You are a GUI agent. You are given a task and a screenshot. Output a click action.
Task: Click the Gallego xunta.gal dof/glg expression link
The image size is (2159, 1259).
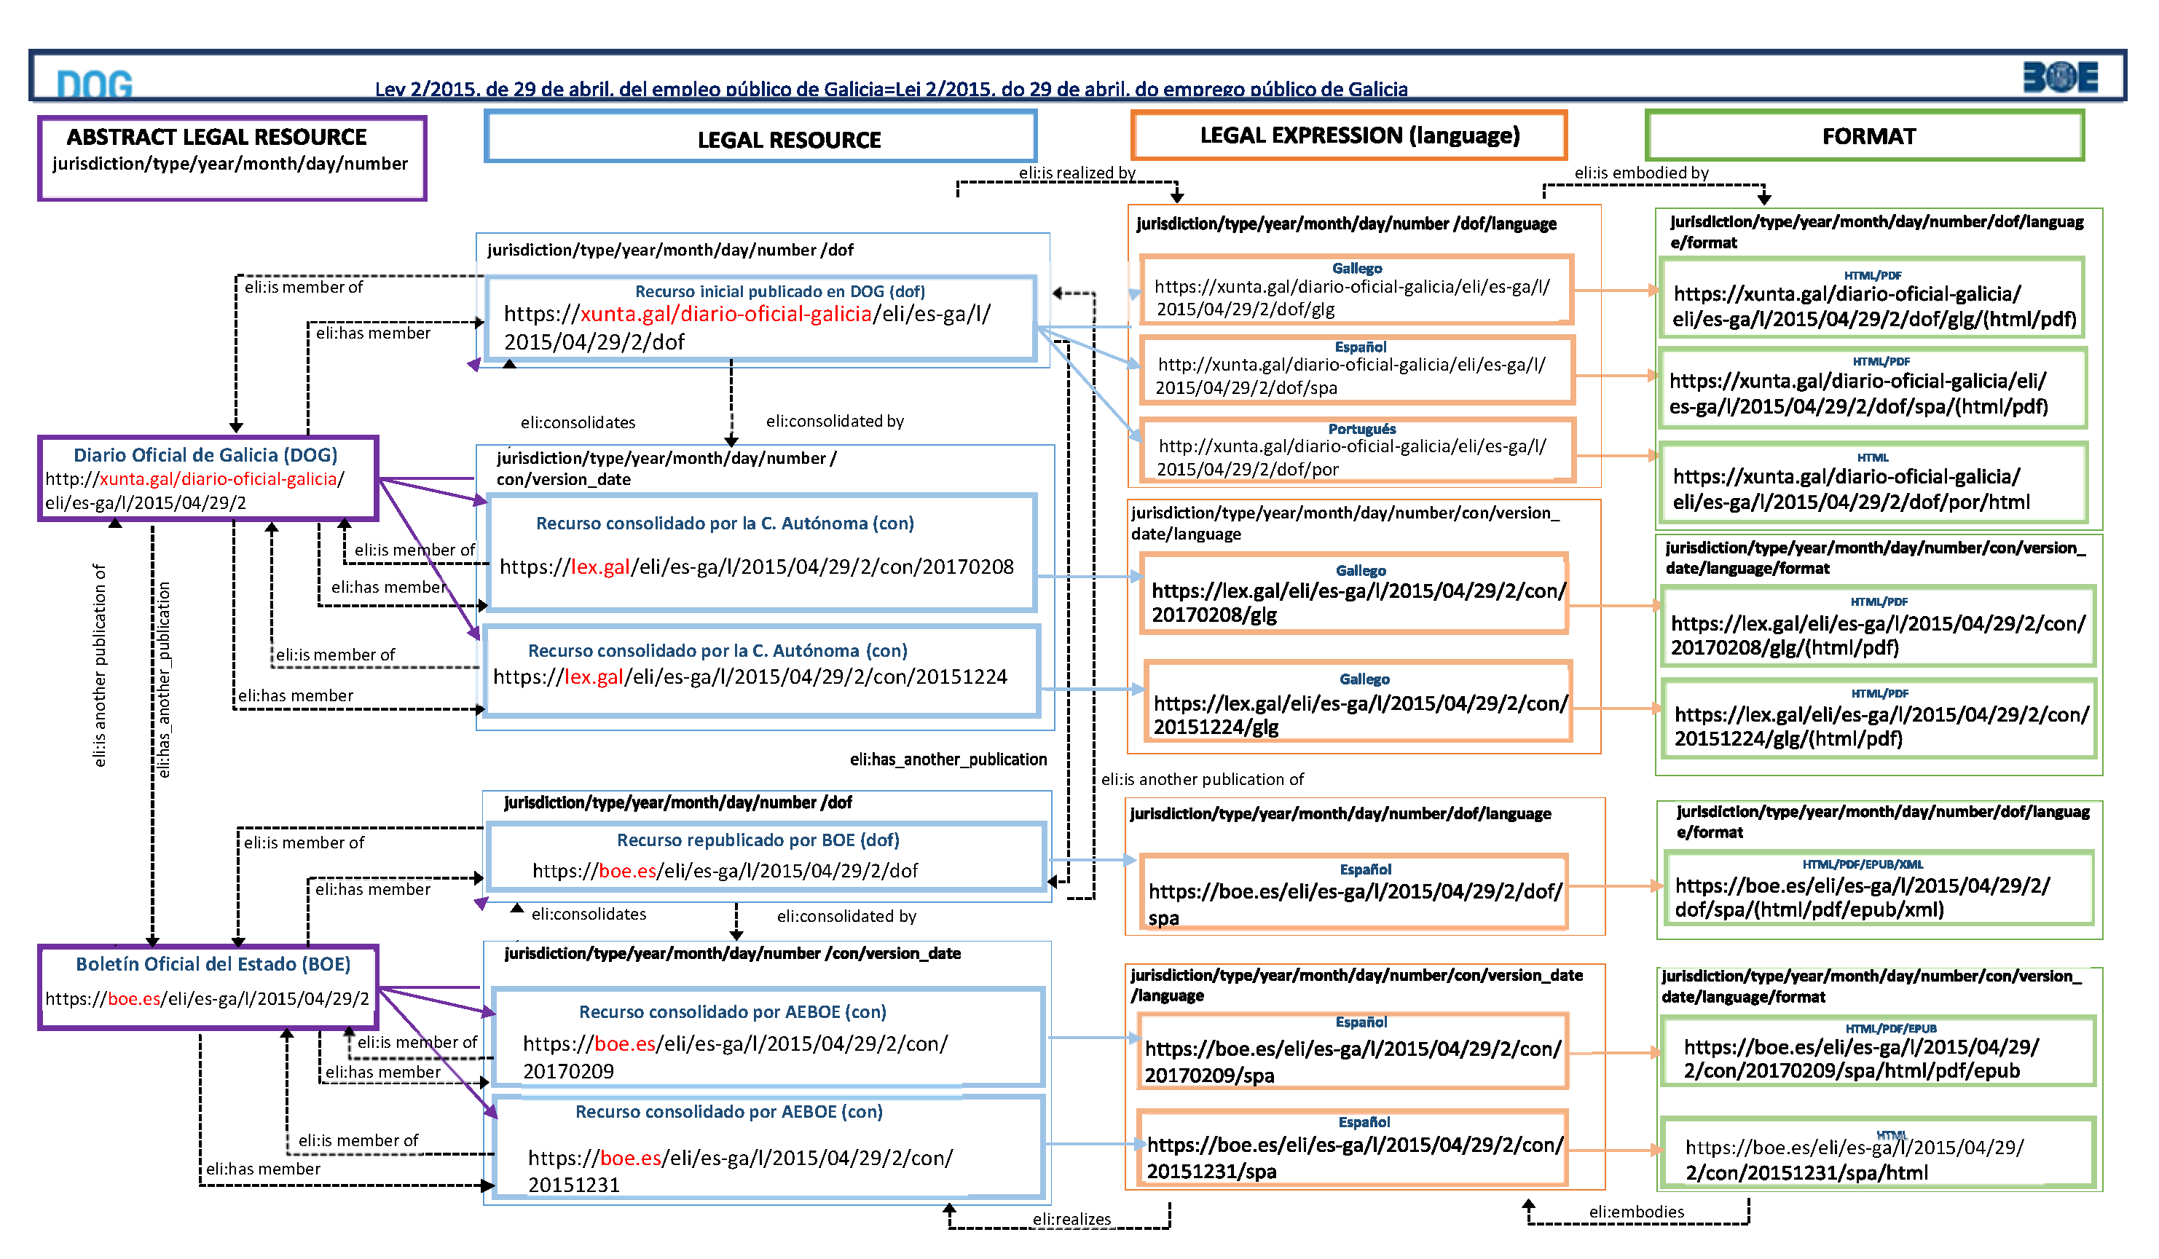[1352, 297]
